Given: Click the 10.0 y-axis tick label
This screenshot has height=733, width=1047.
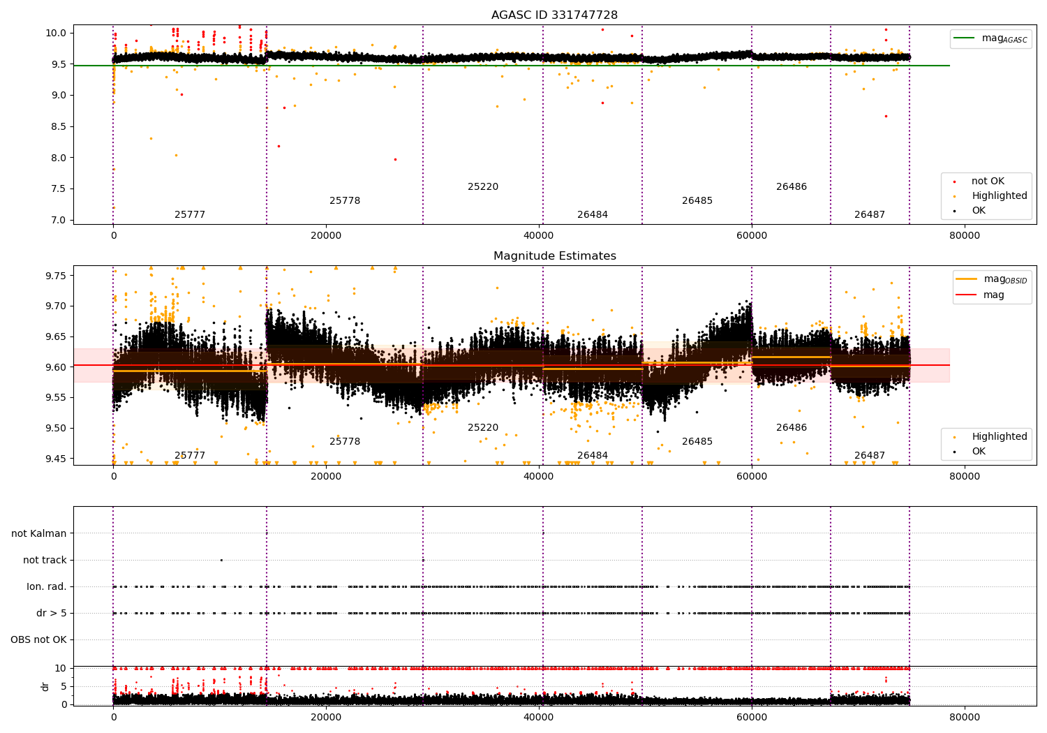Looking at the screenshot, I should point(55,33).
